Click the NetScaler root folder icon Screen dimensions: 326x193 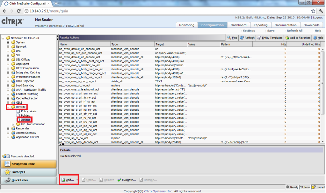(8, 38)
